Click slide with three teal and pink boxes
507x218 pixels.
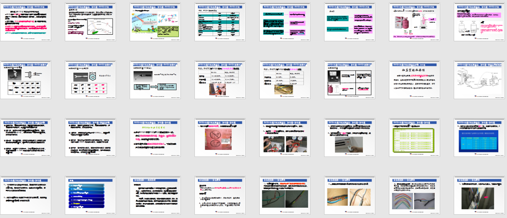coord(284,23)
